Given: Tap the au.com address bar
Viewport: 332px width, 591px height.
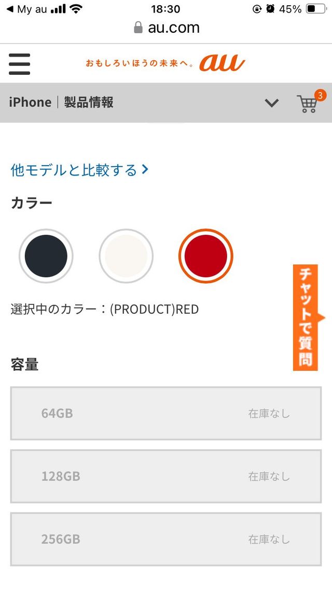Looking at the screenshot, I should [173, 28].
